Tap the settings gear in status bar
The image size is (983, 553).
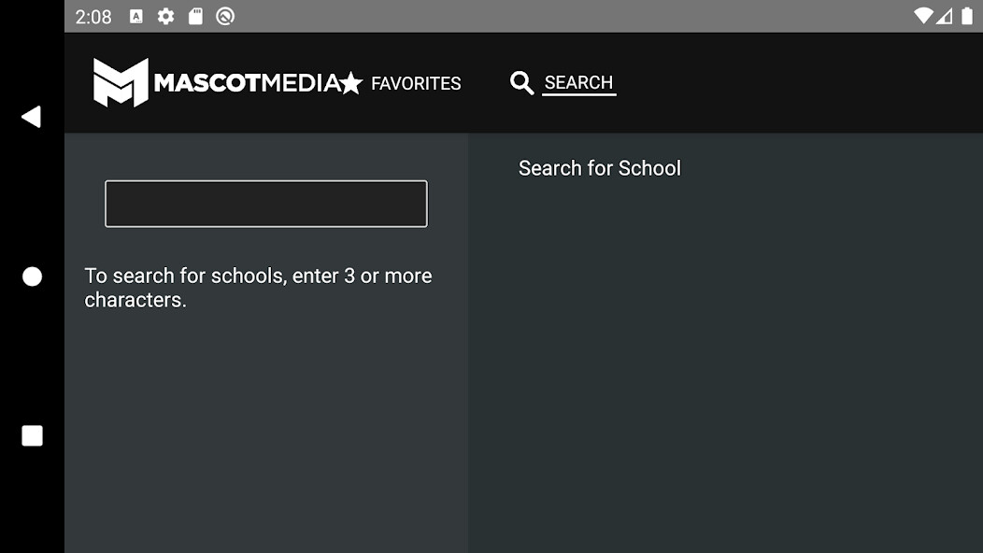click(165, 16)
